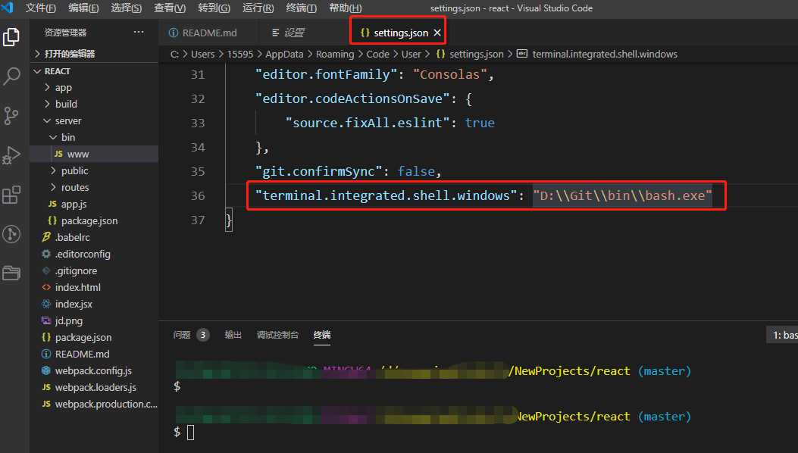Open the 文件(F) menu
Screen dimensions: 798x453
(x=41, y=8)
